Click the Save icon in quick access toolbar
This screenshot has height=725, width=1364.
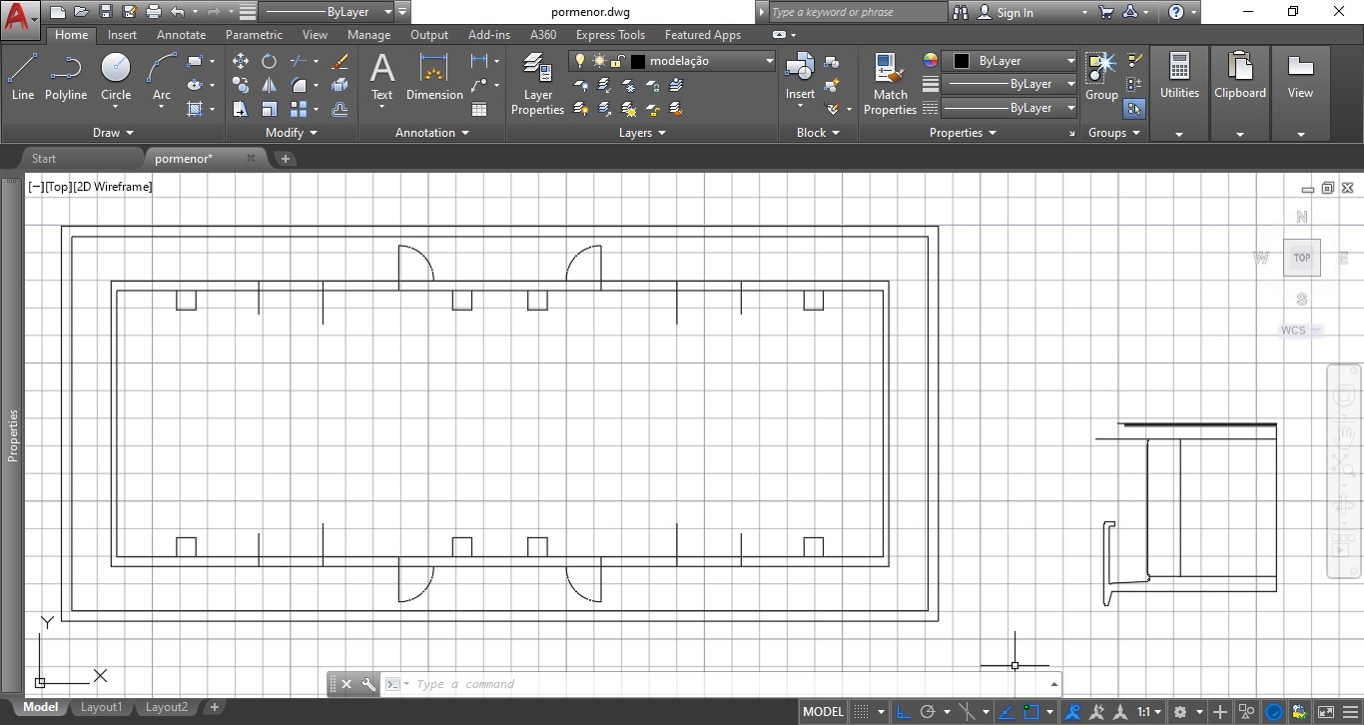(106, 12)
